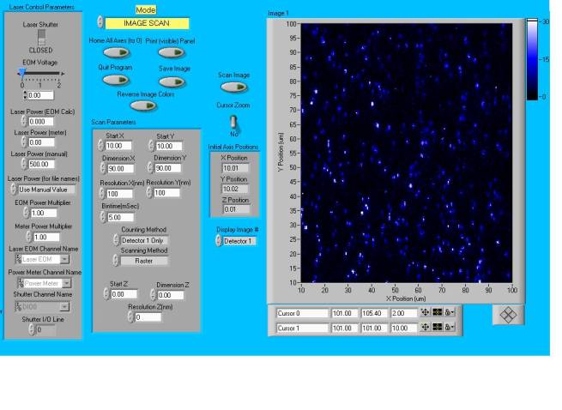Click the Raster scanning method selector
Screen dimensions: 562x410
142,261
